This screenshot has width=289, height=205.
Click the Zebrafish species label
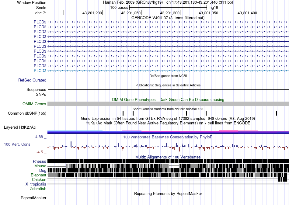pyautogui.click(x=38, y=189)
